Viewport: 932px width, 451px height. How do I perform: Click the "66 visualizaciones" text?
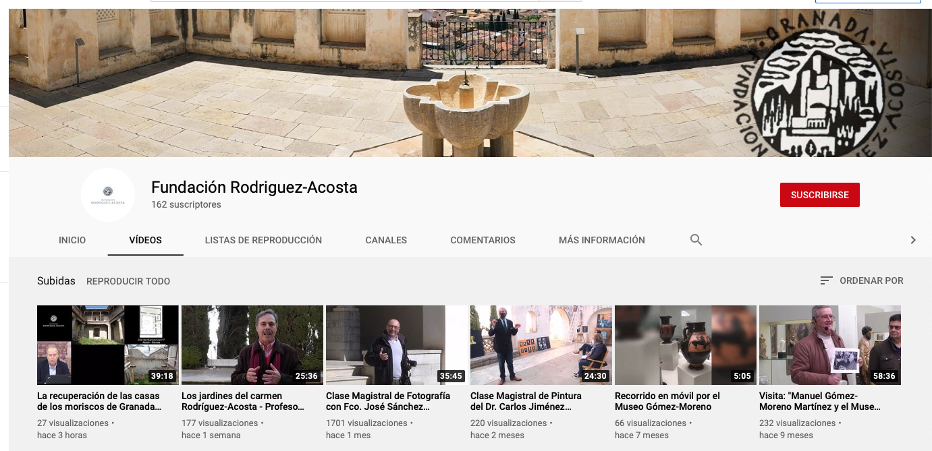tap(651, 423)
